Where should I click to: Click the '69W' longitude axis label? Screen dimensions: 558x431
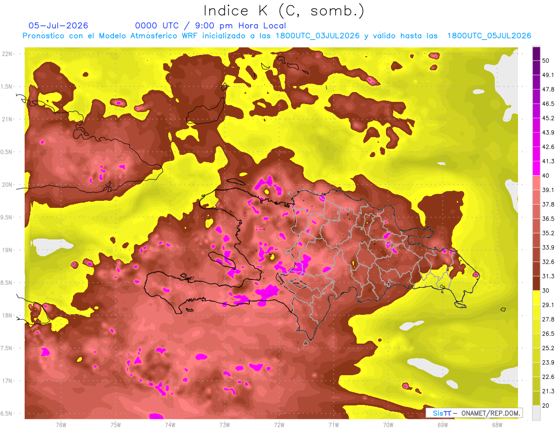point(443,424)
